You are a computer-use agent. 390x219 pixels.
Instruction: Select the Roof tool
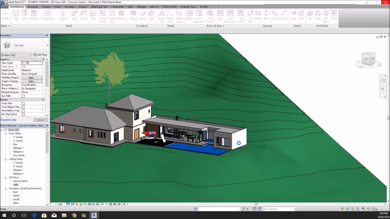click(x=75, y=15)
